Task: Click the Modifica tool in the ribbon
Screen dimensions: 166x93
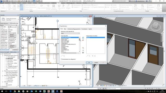Action: [3, 6]
